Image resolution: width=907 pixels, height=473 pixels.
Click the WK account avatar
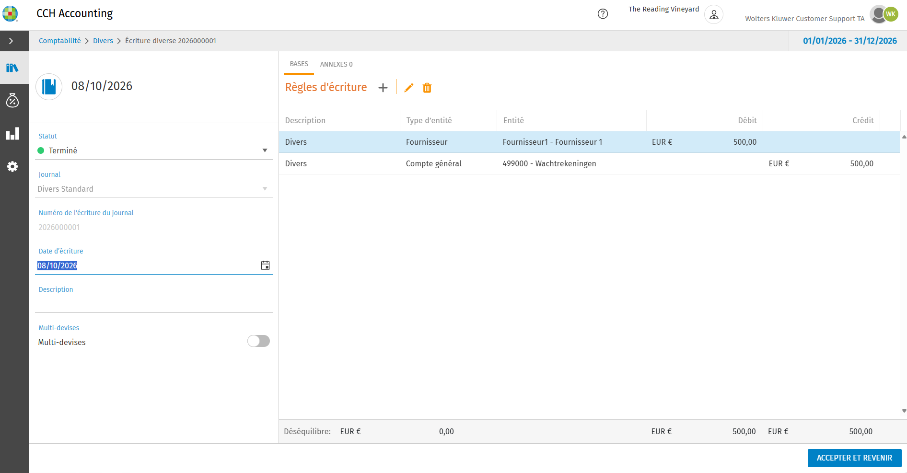(x=890, y=14)
